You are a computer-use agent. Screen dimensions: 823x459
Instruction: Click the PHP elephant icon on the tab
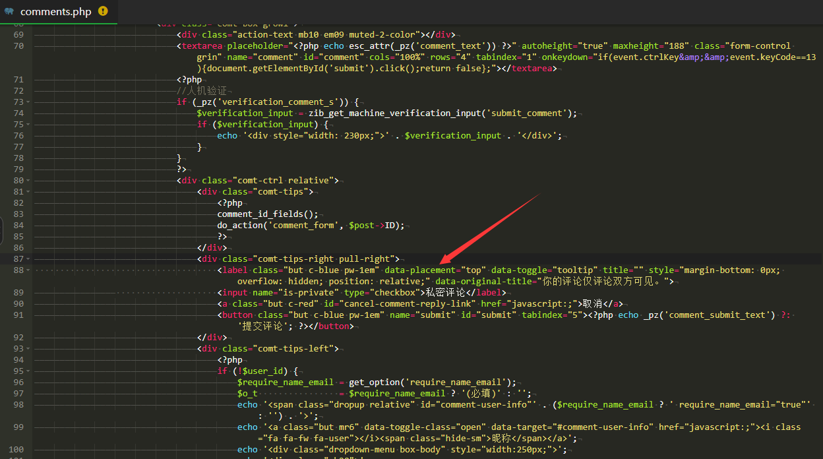tap(9, 11)
